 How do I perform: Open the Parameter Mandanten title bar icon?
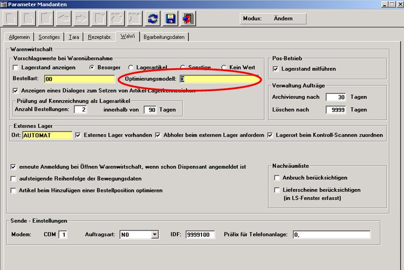(4, 4)
